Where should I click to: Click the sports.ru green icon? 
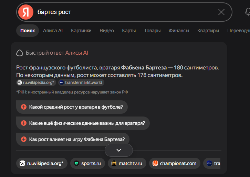(x=76, y=163)
